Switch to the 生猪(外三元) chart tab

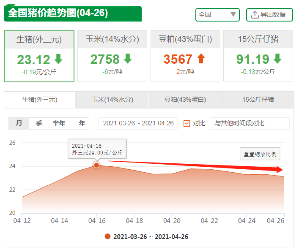[40, 100]
